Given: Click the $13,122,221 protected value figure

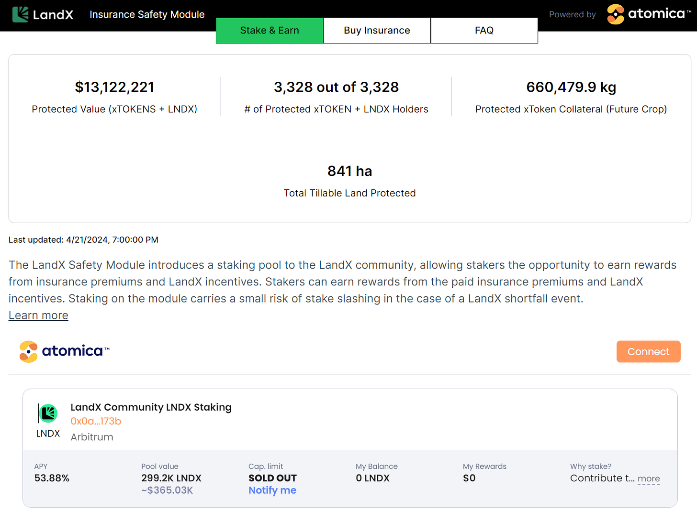Looking at the screenshot, I should (x=114, y=87).
